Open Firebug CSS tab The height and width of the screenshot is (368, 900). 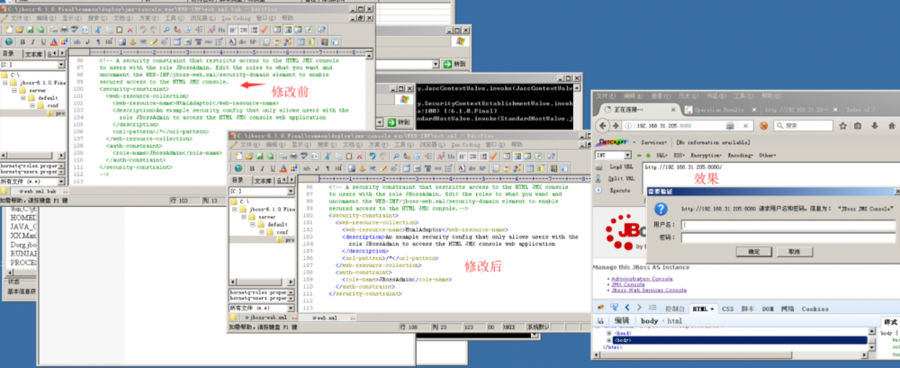728,309
